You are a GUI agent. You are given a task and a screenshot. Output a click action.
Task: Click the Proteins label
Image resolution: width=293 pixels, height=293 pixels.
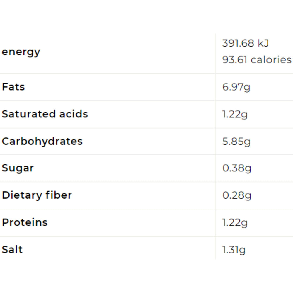[x=25, y=222]
